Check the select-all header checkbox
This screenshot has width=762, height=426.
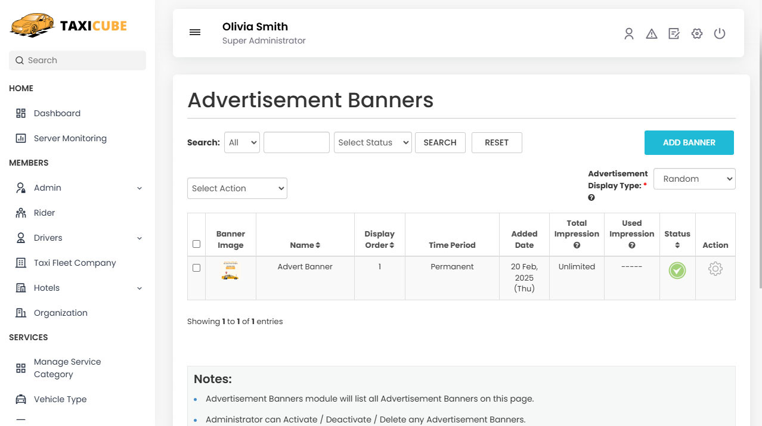click(196, 244)
